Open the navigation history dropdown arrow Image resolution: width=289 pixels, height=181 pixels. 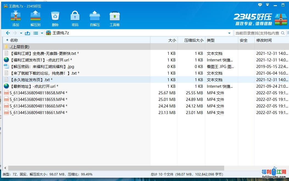click(x=21, y=33)
